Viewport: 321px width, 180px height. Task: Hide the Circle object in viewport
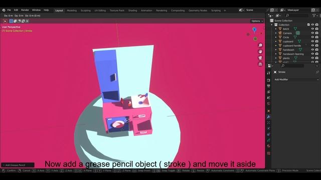(312, 37)
